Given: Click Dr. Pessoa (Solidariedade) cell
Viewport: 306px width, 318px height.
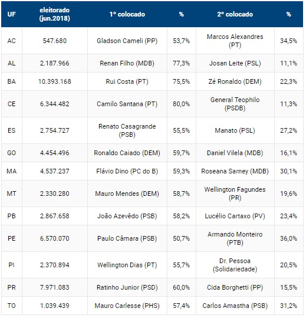Looking at the screenshot, I should point(235,265).
